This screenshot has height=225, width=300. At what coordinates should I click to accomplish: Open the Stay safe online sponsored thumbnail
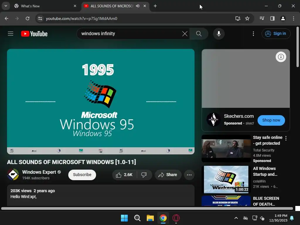tap(226, 149)
